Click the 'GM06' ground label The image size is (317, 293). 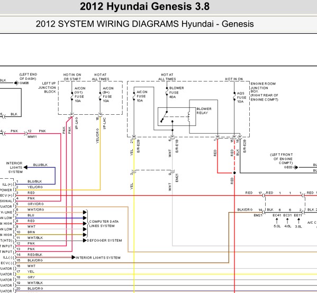24,83
